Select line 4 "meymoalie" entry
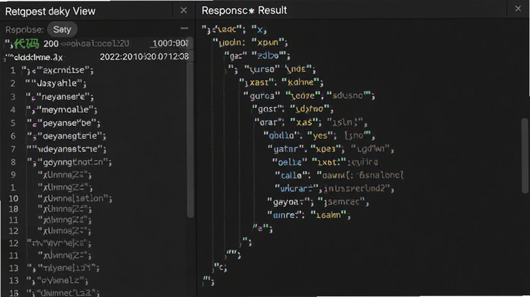The image size is (530, 297). click(62, 110)
